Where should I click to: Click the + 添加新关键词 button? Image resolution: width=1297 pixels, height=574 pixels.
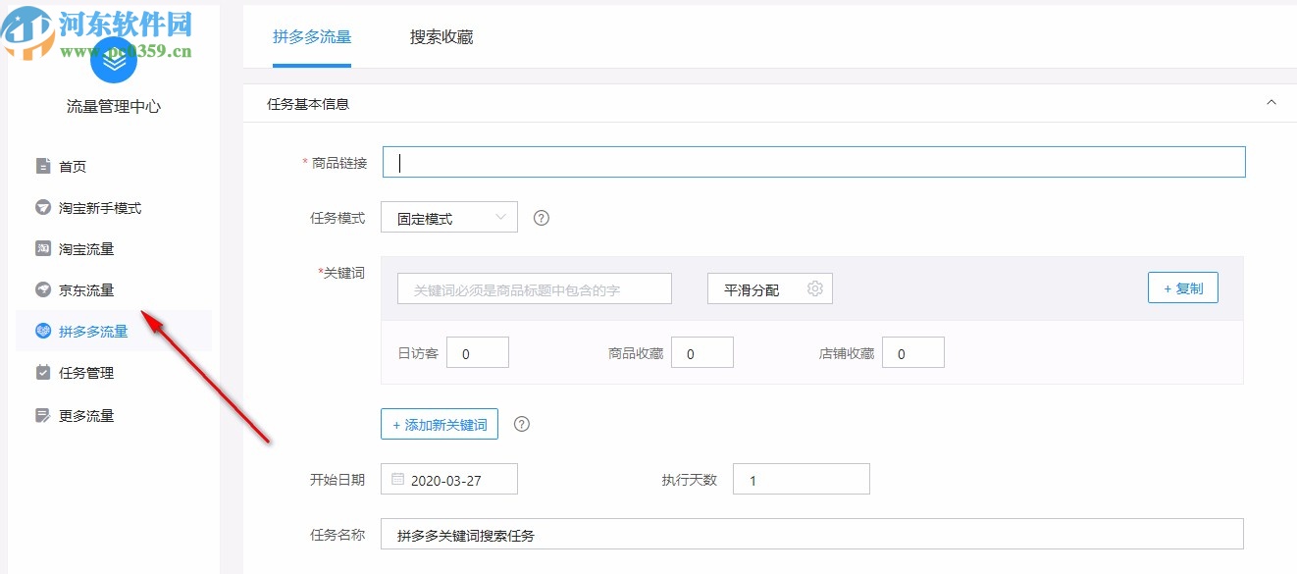click(440, 424)
